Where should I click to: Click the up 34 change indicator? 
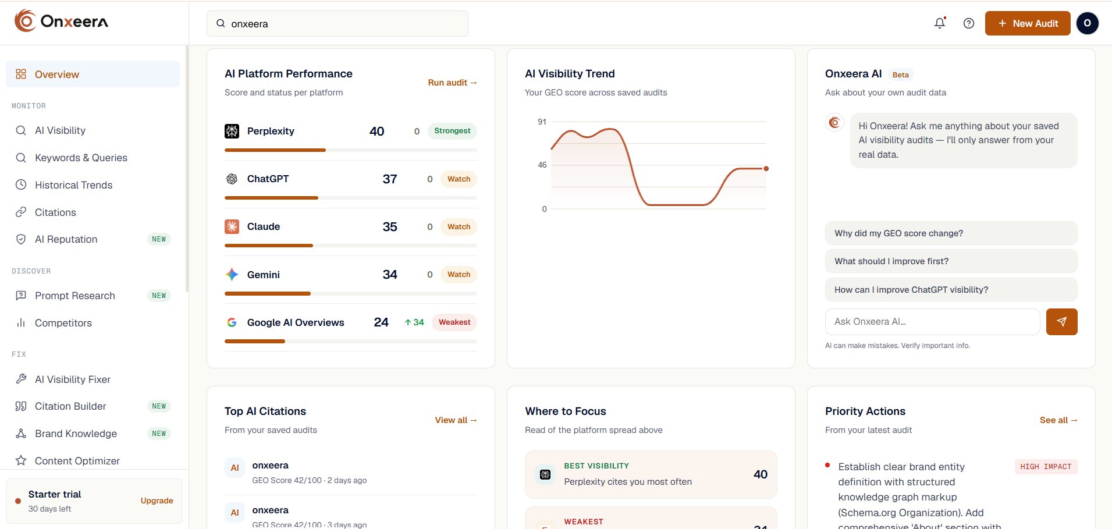click(x=414, y=322)
